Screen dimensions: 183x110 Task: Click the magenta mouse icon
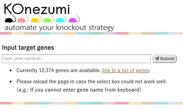tap(74, 20)
